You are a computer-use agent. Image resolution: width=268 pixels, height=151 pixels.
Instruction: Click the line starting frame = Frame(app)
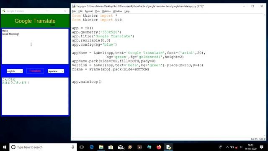click(x=111, y=69)
